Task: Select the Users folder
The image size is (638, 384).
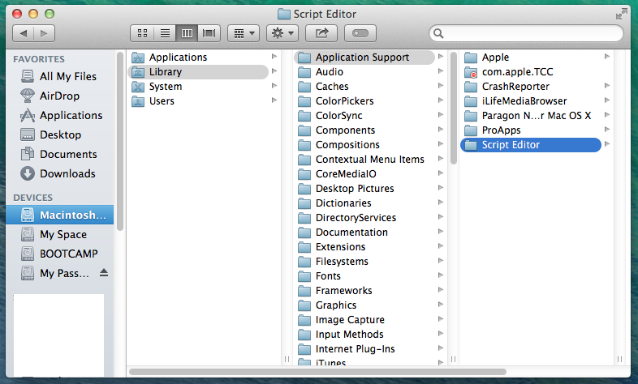Action: (198, 101)
